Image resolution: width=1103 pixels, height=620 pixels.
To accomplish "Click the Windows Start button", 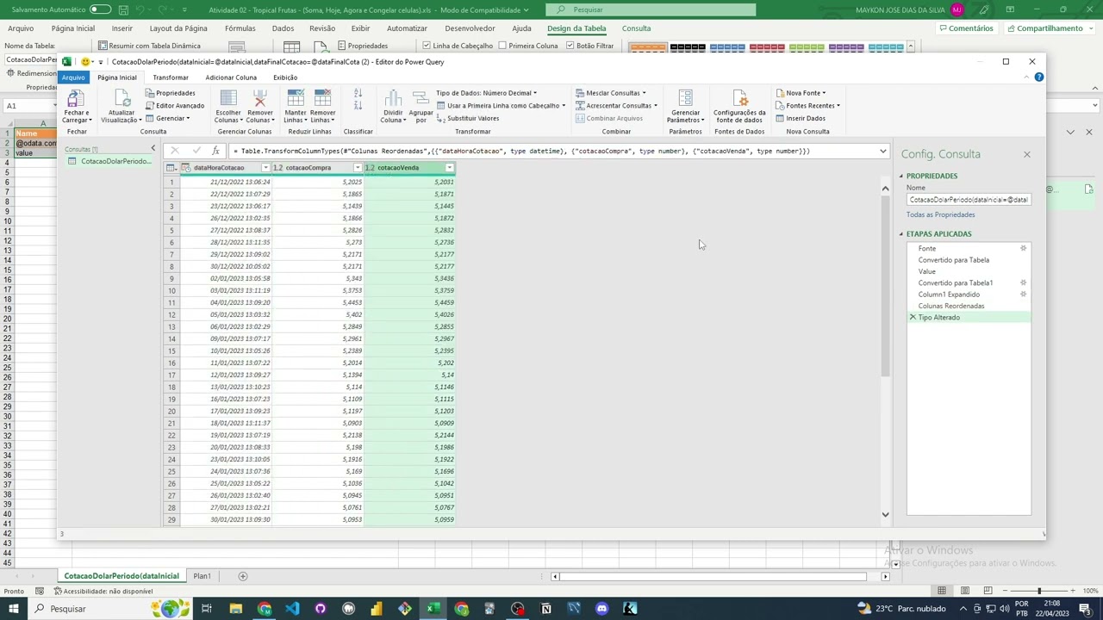I will [14, 609].
